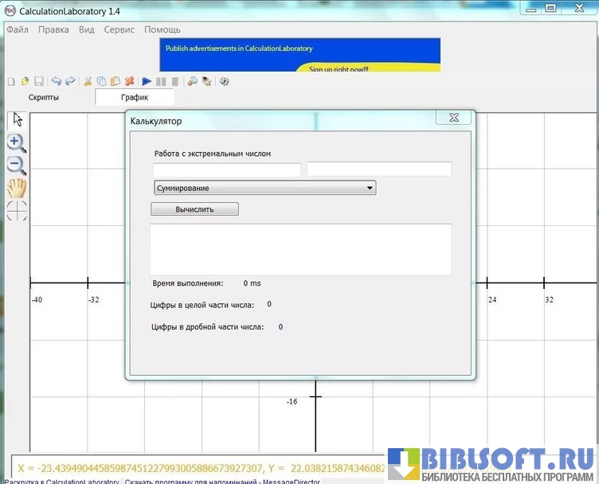Viewport: 599px width, 484px height.
Task: Select the Zoom In magnifier tool
Action: (x=17, y=143)
